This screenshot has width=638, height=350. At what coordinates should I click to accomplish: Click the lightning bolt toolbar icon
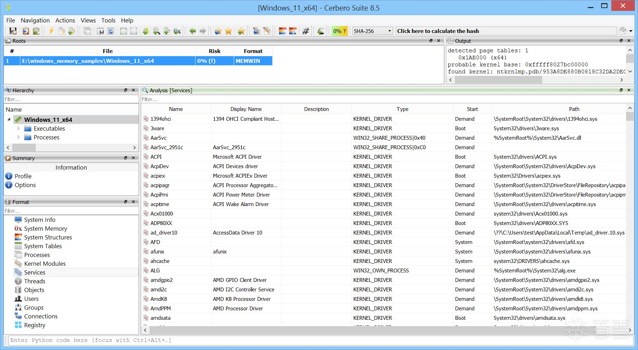[51, 31]
